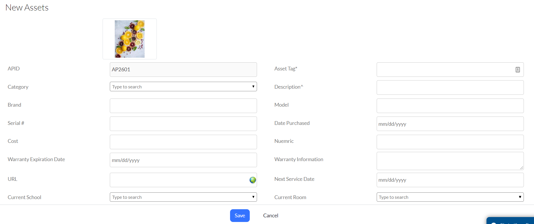Click the Warranty Information label
Image resolution: width=534 pixels, height=224 pixels.
pos(299,159)
